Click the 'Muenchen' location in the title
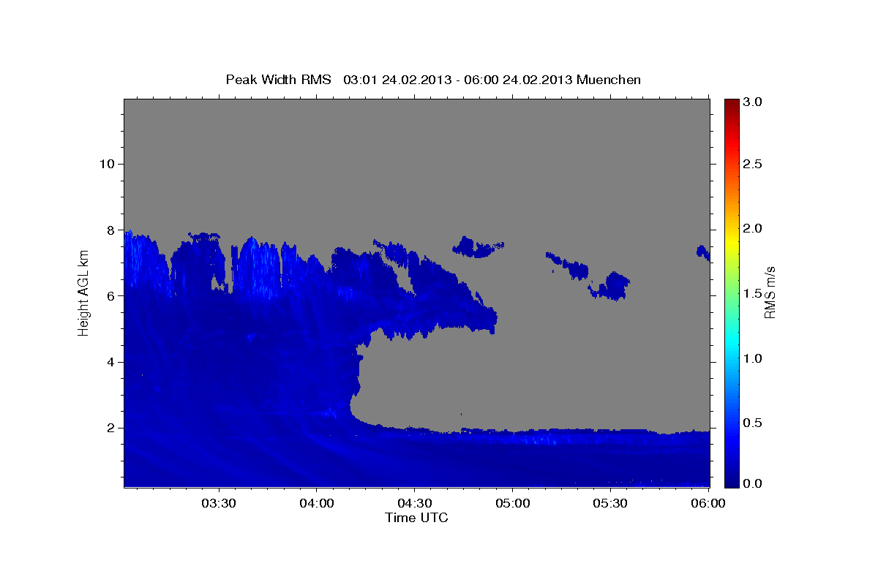The height and width of the screenshot is (585, 878). pos(609,79)
